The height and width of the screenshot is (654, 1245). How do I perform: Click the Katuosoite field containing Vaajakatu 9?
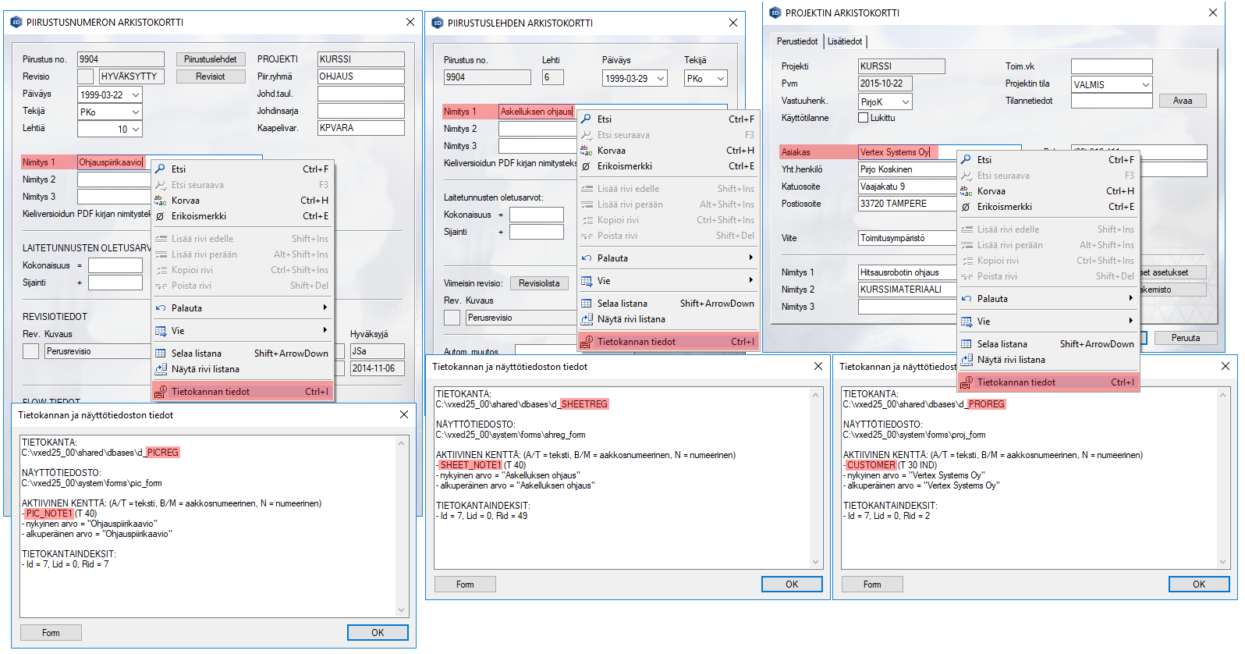click(x=906, y=187)
